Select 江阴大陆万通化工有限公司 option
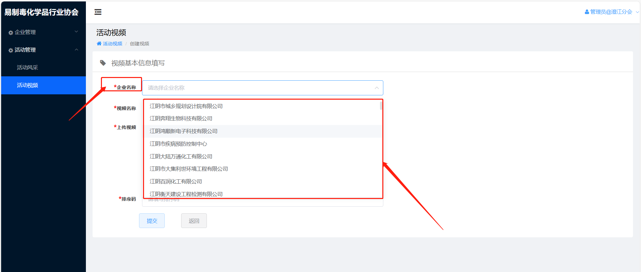Image resolution: width=641 pixels, height=272 pixels. tap(263, 157)
